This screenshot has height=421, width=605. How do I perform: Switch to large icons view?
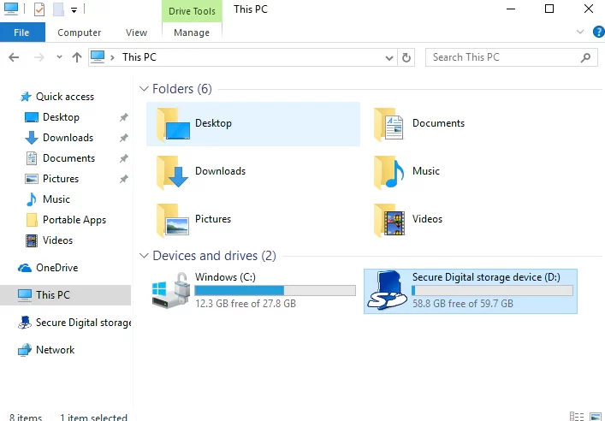(596, 417)
